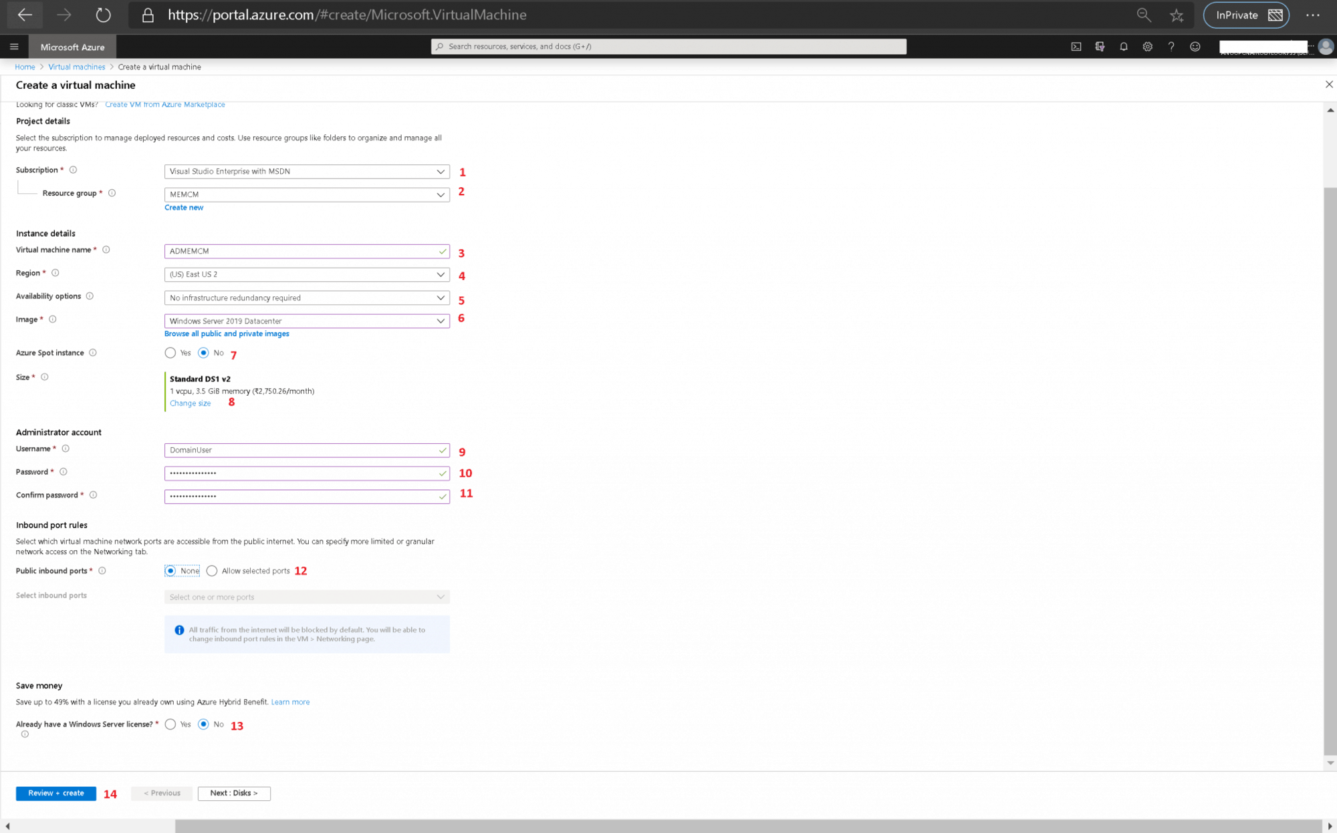Show info tooltip for Availability options
The height and width of the screenshot is (833, 1337).
click(90, 296)
